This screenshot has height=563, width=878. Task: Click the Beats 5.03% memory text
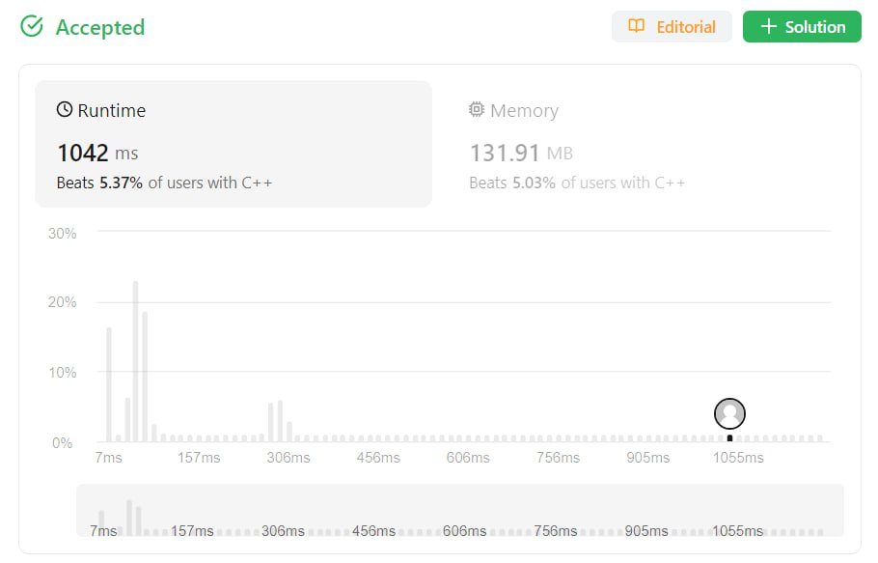[577, 183]
